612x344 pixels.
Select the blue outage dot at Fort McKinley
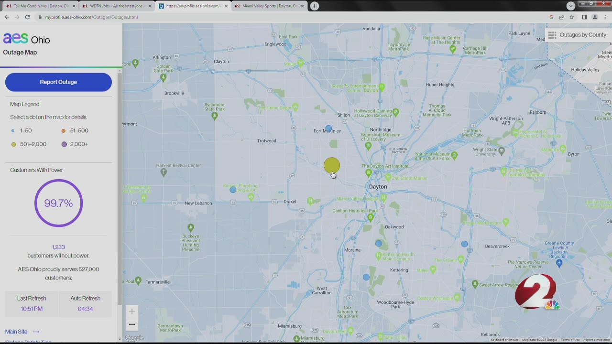pyautogui.click(x=328, y=129)
